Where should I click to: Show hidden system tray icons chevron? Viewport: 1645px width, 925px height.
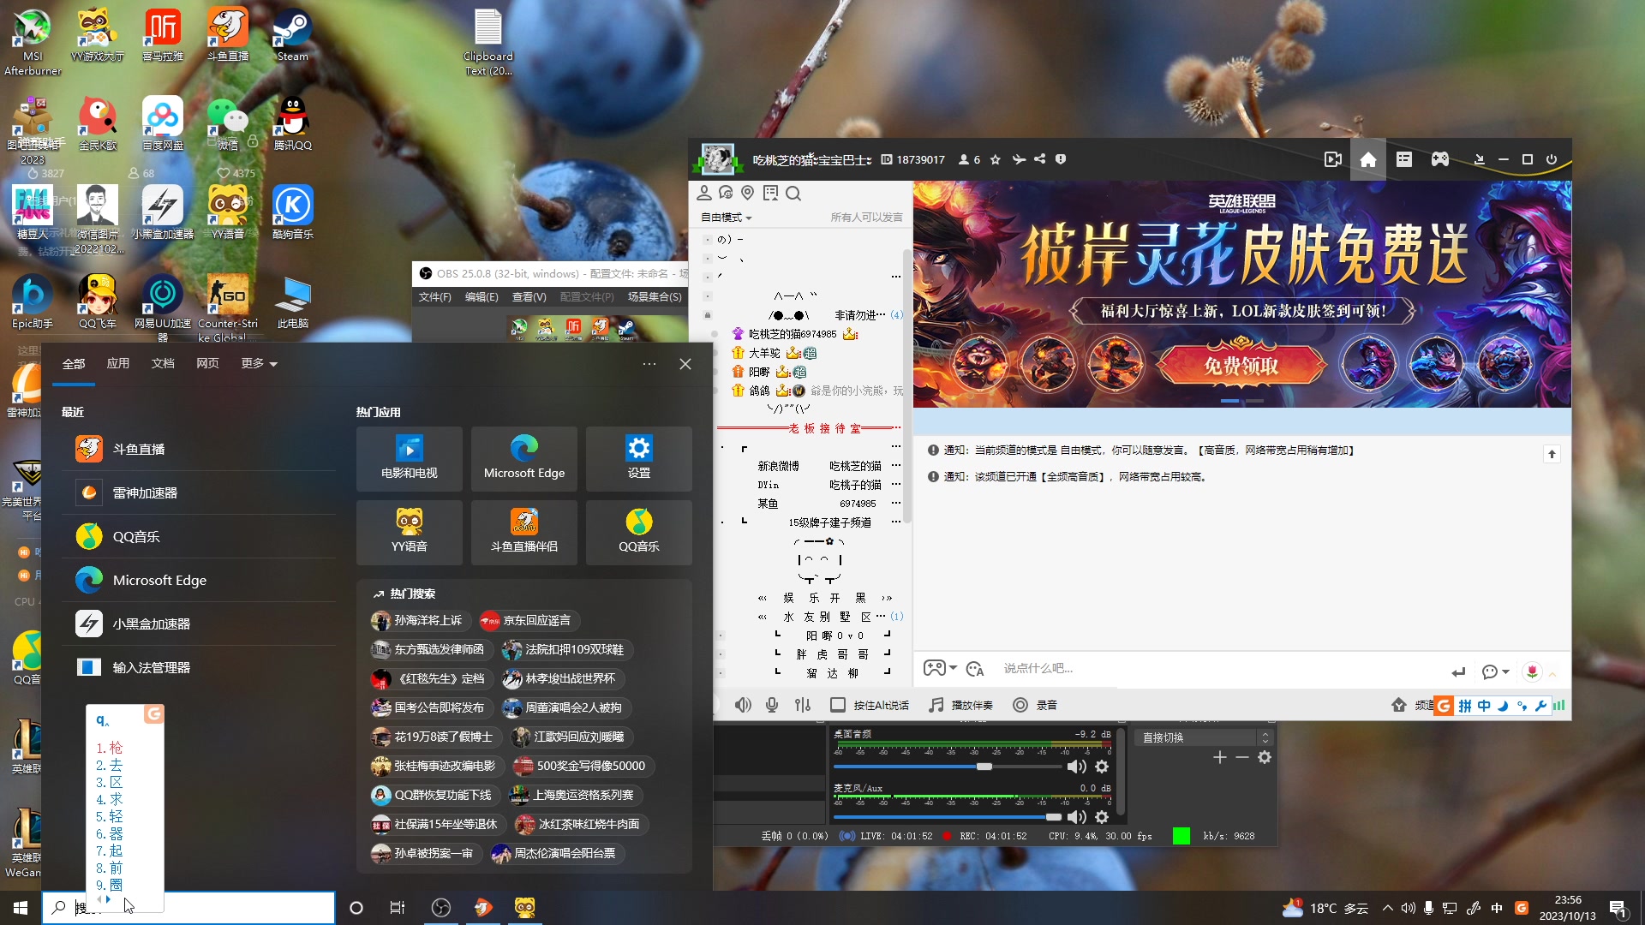pyautogui.click(x=1387, y=908)
